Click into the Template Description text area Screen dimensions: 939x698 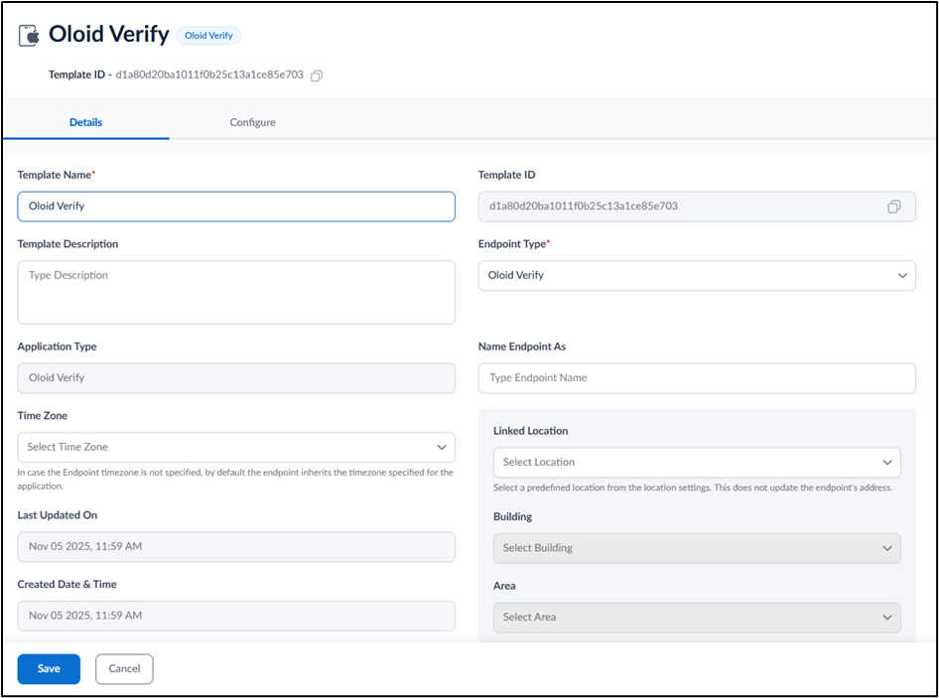236,292
